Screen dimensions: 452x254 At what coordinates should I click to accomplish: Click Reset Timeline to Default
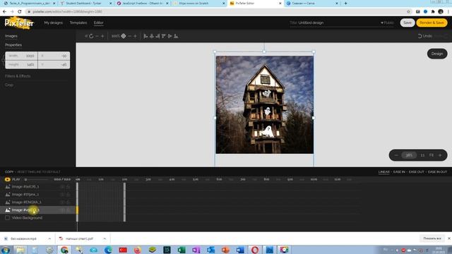point(39,172)
